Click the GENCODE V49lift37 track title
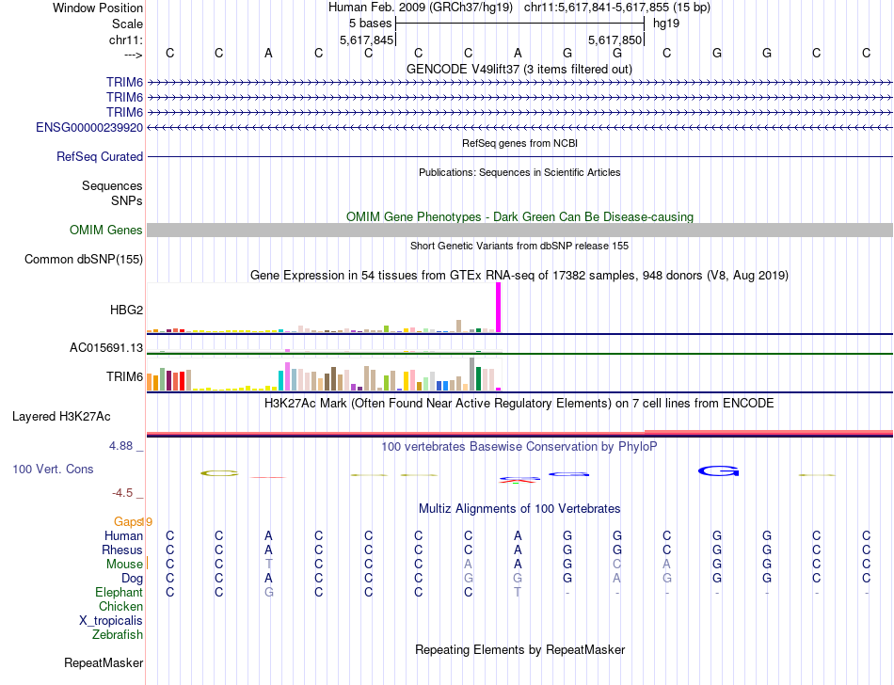894x685 pixels. coord(519,69)
